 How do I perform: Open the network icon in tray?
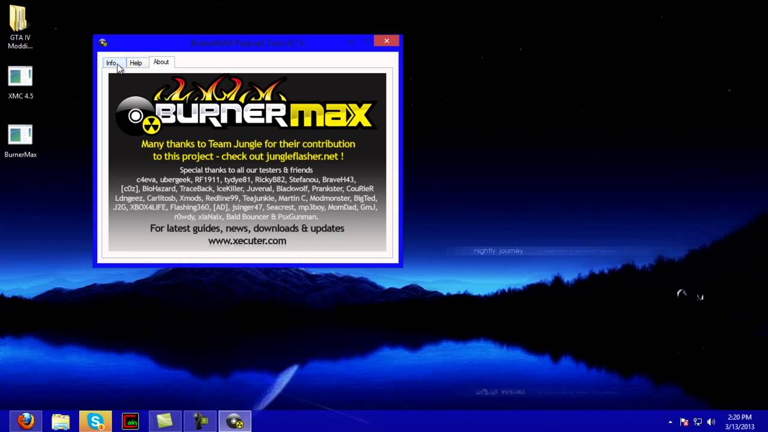point(698,422)
